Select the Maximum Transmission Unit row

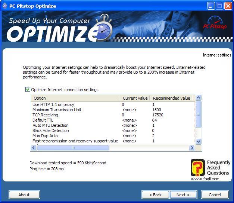(57, 110)
